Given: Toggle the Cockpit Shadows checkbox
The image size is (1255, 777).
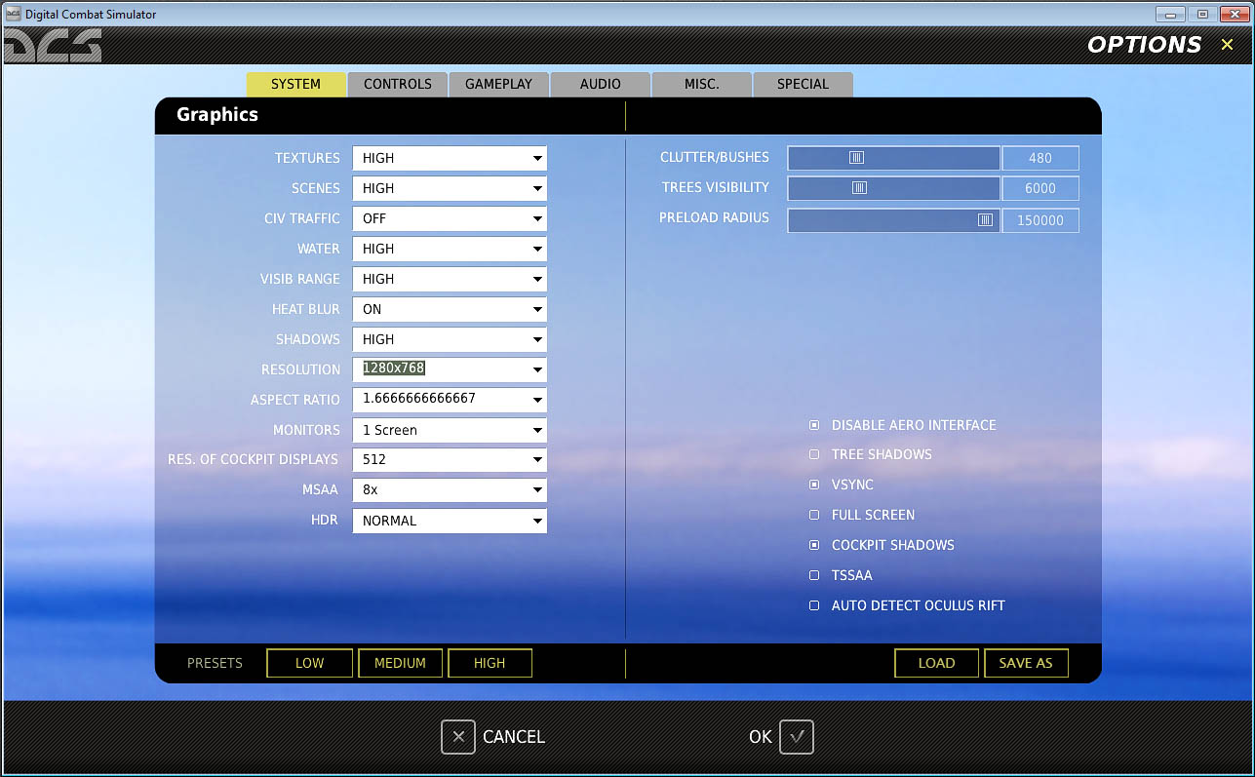Looking at the screenshot, I should [x=814, y=545].
